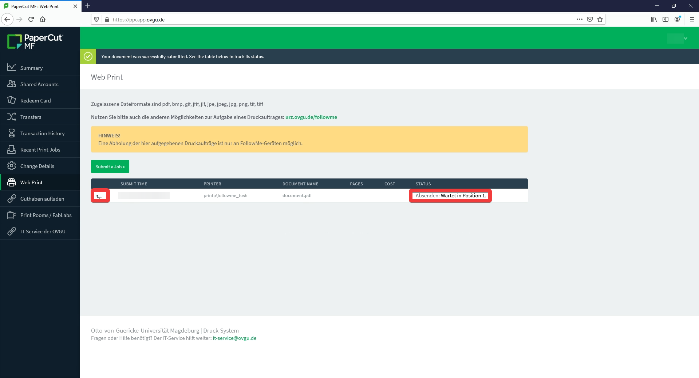Open the Redeem Card menu item
Viewport: 699px width, 378px height.
click(40, 100)
